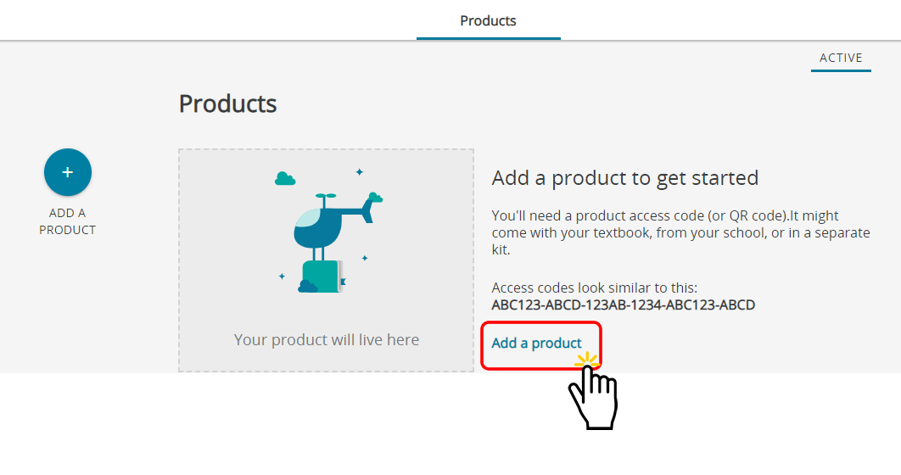901x475 pixels.
Task: Click the product access code instructions paragraph
Action: tap(681, 232)
